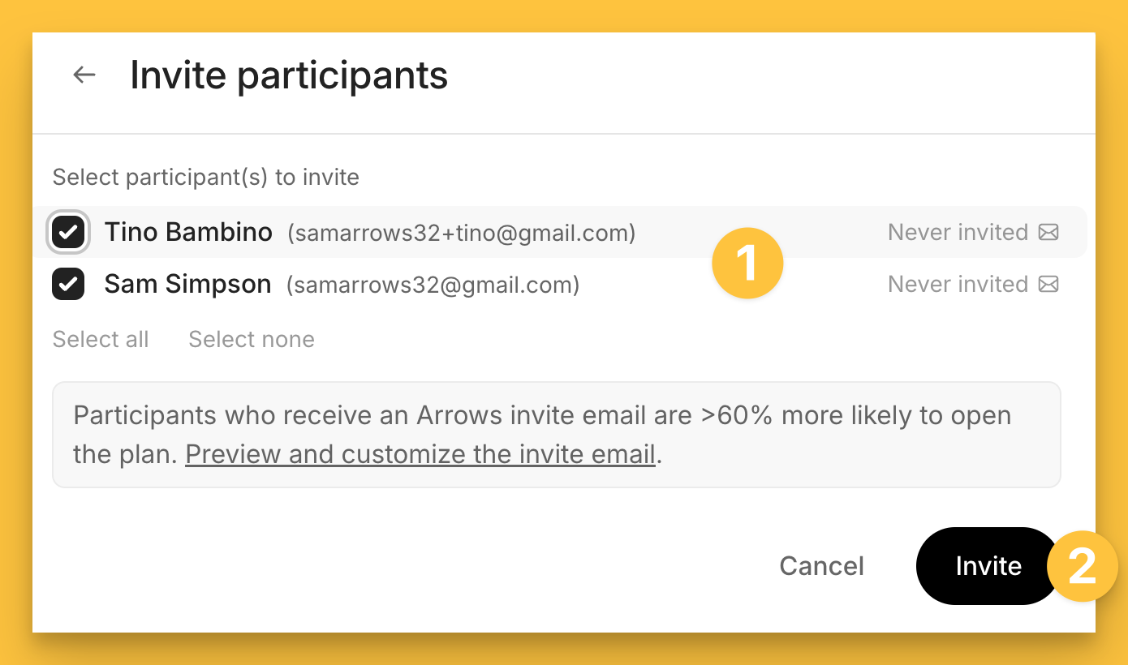This screenshot has height=665, width=1128.
Task: Click the envelope icon in Tino Bambino's row
Action: point(1048,233)
